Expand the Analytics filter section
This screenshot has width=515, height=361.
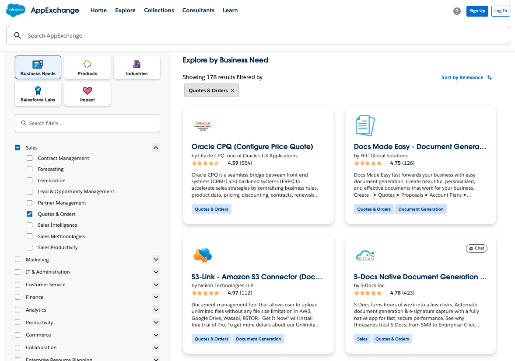[x=156, y=310]
